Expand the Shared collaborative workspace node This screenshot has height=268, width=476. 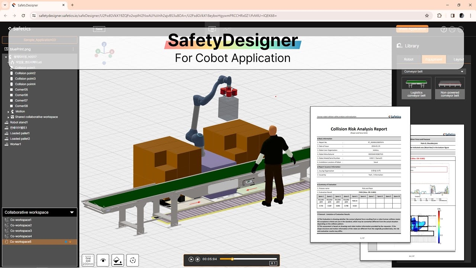pyautogui.click(x=9, y=117)
